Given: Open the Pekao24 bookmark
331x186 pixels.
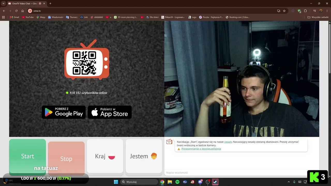Looking at the screenshot, I should click(x=173, y=17).
